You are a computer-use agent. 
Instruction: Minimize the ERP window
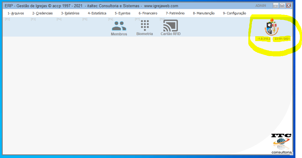point(275,5)
